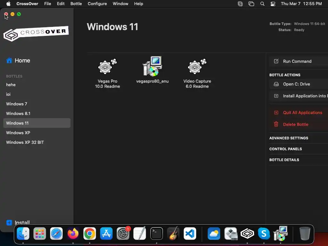Click the CrossOver icon in Dock
This screenshot has height=246, width=328.
point(247,234)
